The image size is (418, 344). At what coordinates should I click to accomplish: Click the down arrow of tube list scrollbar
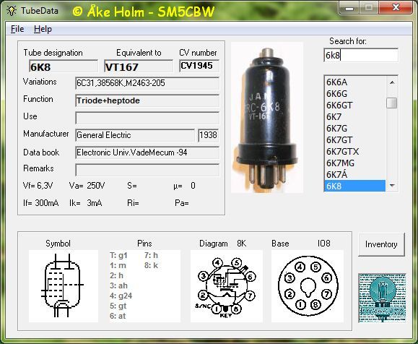click(392, 185)
